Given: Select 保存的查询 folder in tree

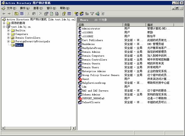Looking at the screenshot, I should (x=18, y=23).
